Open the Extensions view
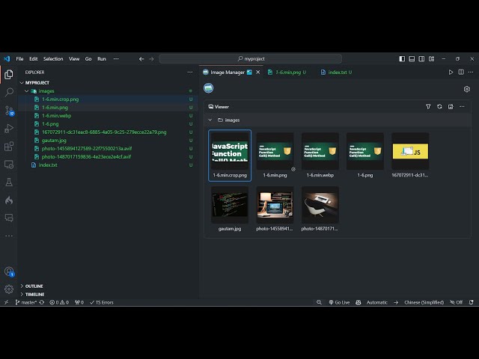This screenshot has width=479, height=359. point(9,147)
